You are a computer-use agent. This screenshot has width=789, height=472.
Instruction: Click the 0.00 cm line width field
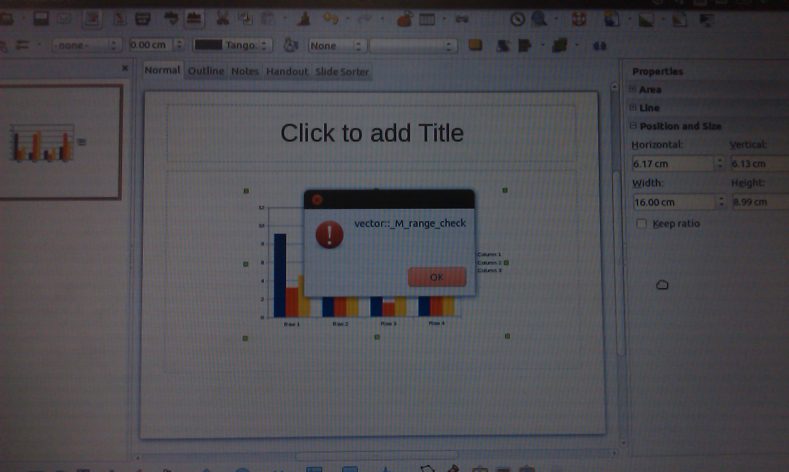[151, 45]
